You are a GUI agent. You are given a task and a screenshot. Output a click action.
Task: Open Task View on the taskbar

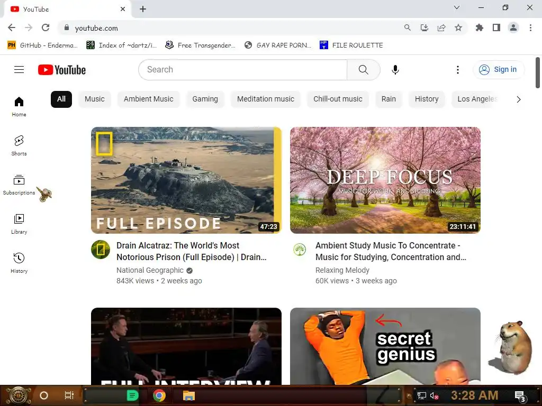pyautogui.click(x=69, y=395)
